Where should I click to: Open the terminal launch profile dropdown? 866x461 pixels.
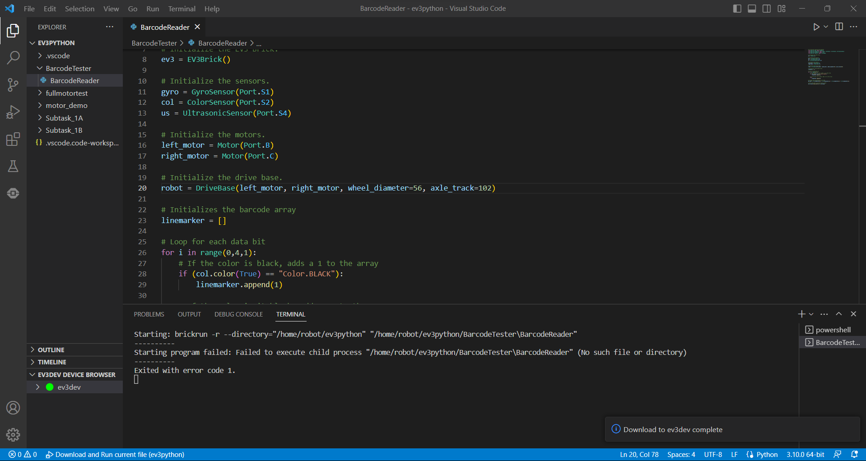tap(811, 314)
